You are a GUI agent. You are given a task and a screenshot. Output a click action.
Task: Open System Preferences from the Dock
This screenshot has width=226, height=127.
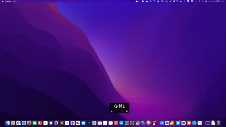(x=132, y=123)
